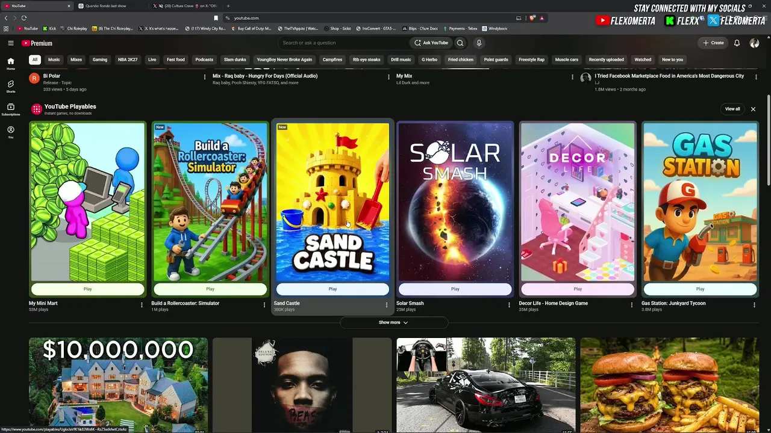The image size is (771, 433).
Task: Expand Playables with Show more
Action: click(x=393, y=322)
